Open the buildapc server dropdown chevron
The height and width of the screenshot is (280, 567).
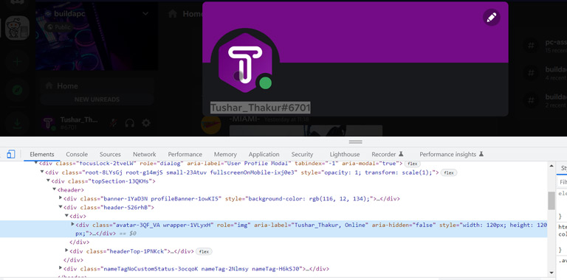[x=145, y=14]
